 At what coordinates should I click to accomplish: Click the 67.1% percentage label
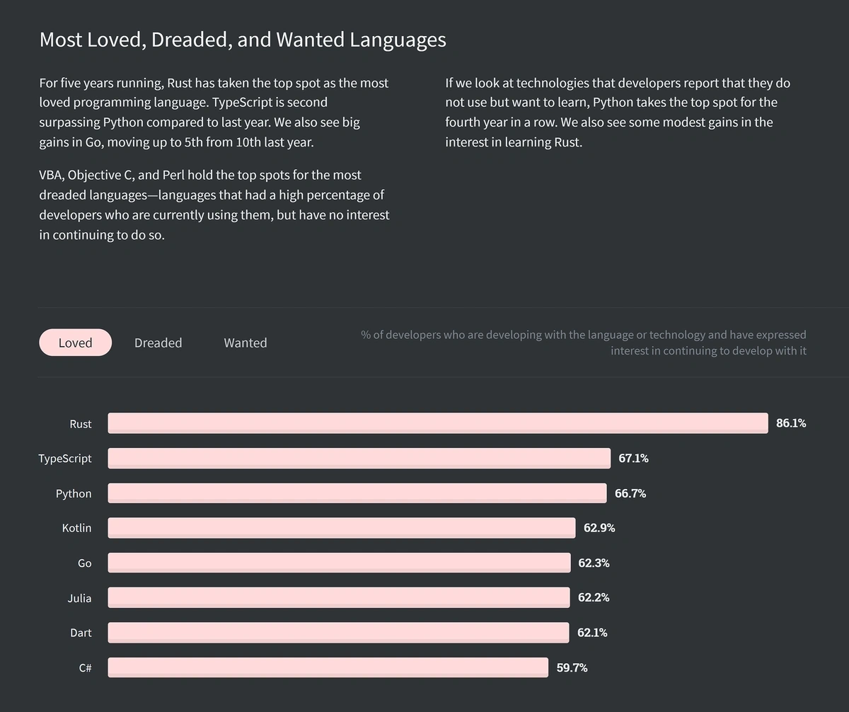pos(633,458)
